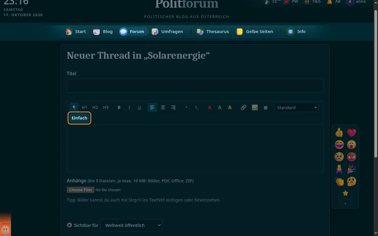Screen dimensions: 378x236
Task: Insert the angry red face emoji
Action: click(351, 157)
